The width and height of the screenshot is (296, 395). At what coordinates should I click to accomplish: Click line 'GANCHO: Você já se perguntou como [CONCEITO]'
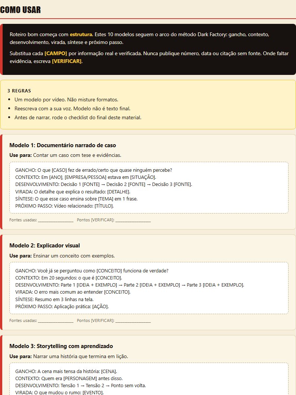[x=92, y=271]
